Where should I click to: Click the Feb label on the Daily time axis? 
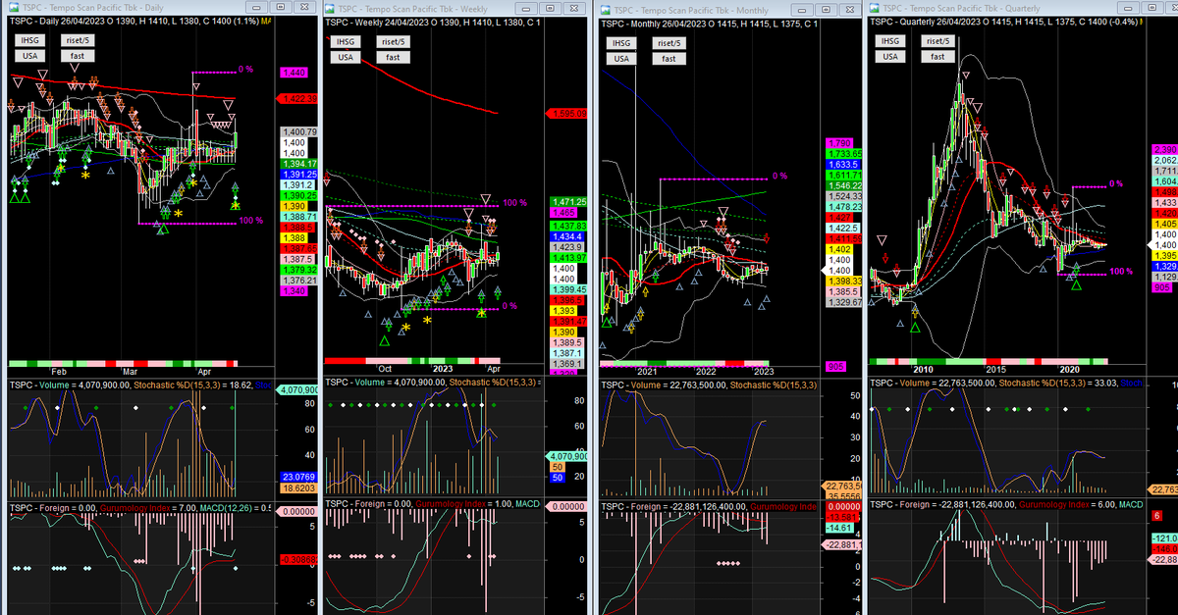click(60, 373)
